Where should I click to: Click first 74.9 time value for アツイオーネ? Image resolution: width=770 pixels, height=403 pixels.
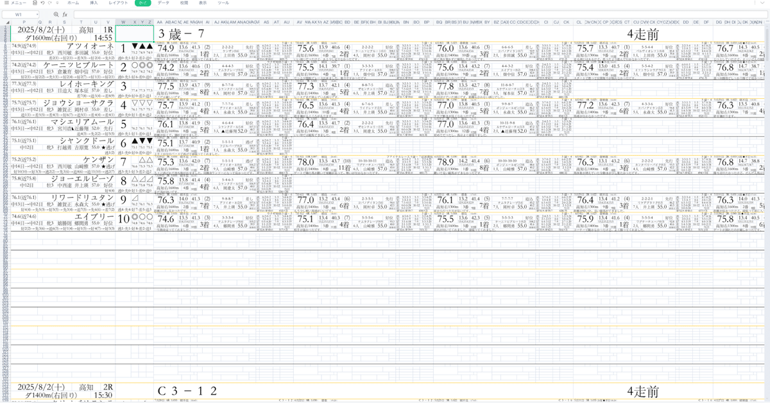[166, 48]
